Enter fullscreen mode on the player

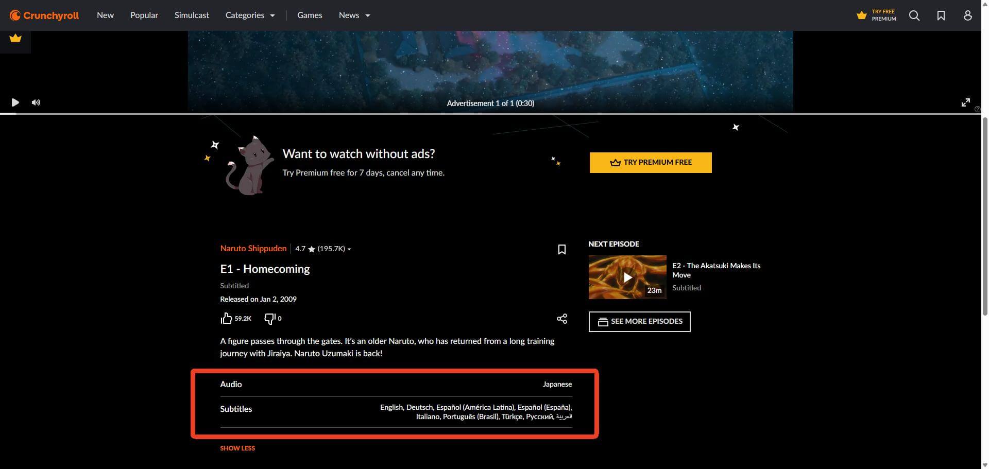point(966,102)
